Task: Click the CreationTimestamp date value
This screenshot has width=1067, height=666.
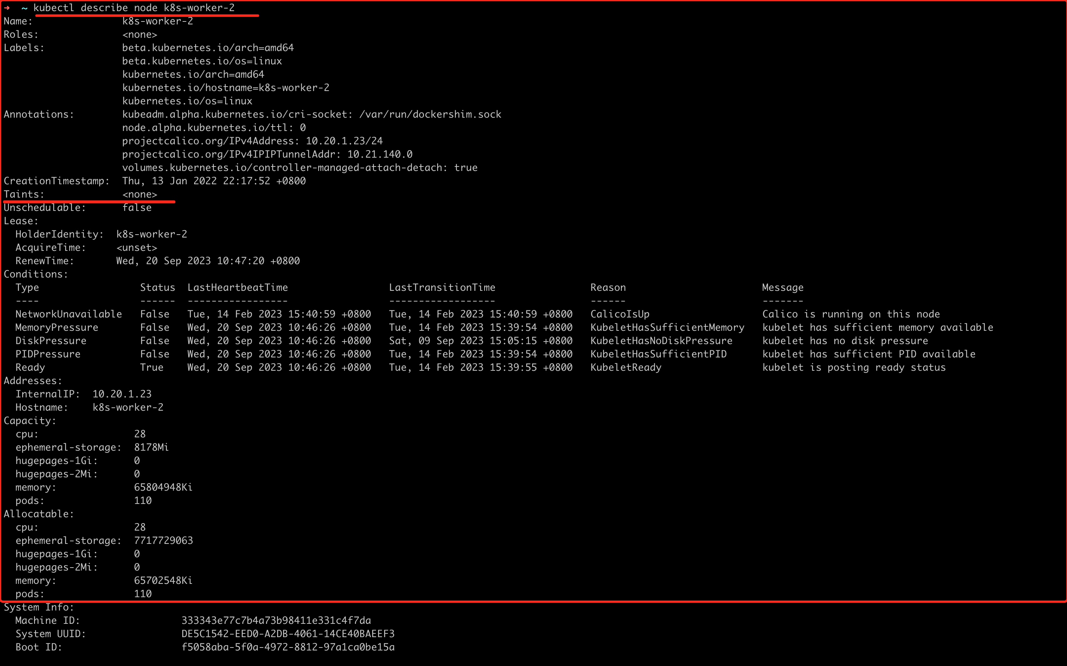Action: tap(214, 181)
